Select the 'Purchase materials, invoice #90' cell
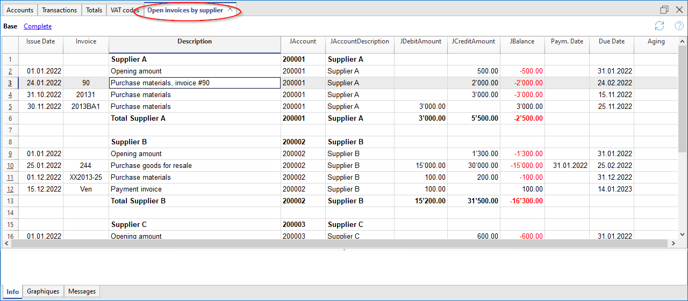 tap(195, 83)
